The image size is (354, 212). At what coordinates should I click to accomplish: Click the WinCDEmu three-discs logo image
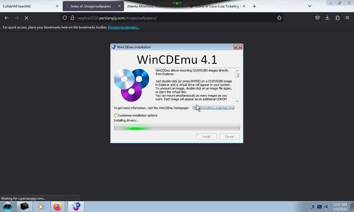tap(132, 85)
